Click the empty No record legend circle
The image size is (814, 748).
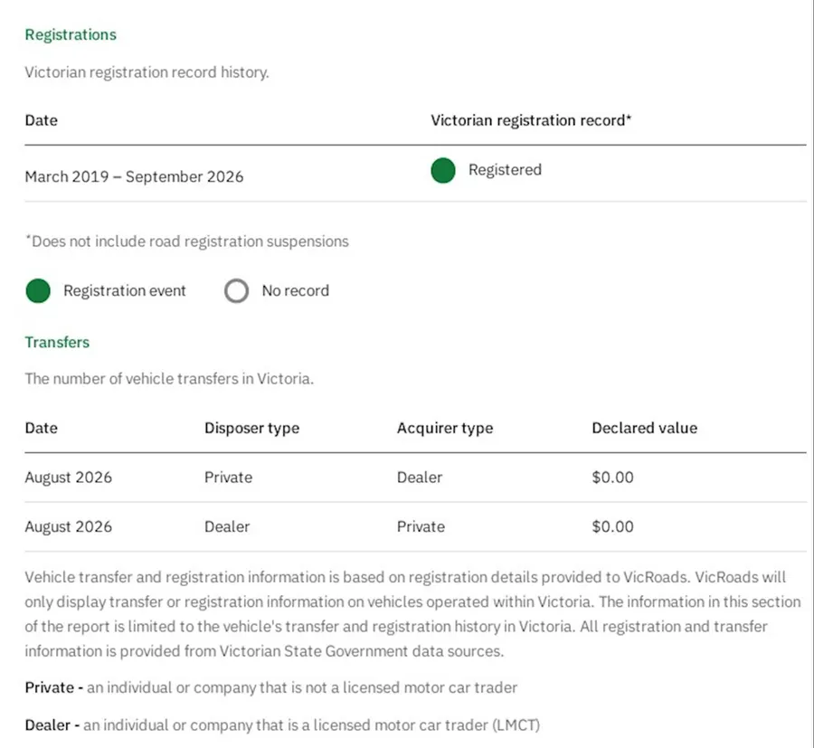click(236, 290)
